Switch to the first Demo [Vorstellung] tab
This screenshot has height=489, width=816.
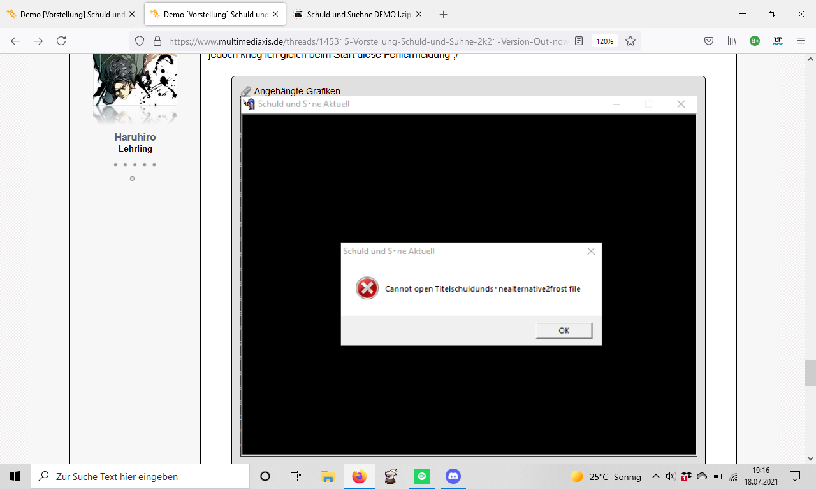point(70,14)
